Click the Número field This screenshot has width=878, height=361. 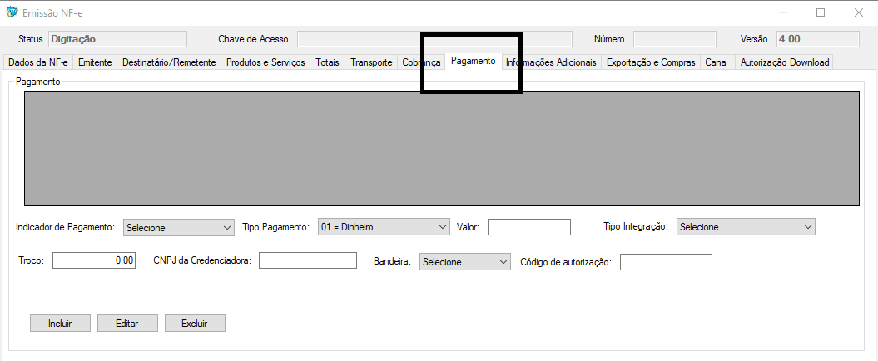coord(675,39)
